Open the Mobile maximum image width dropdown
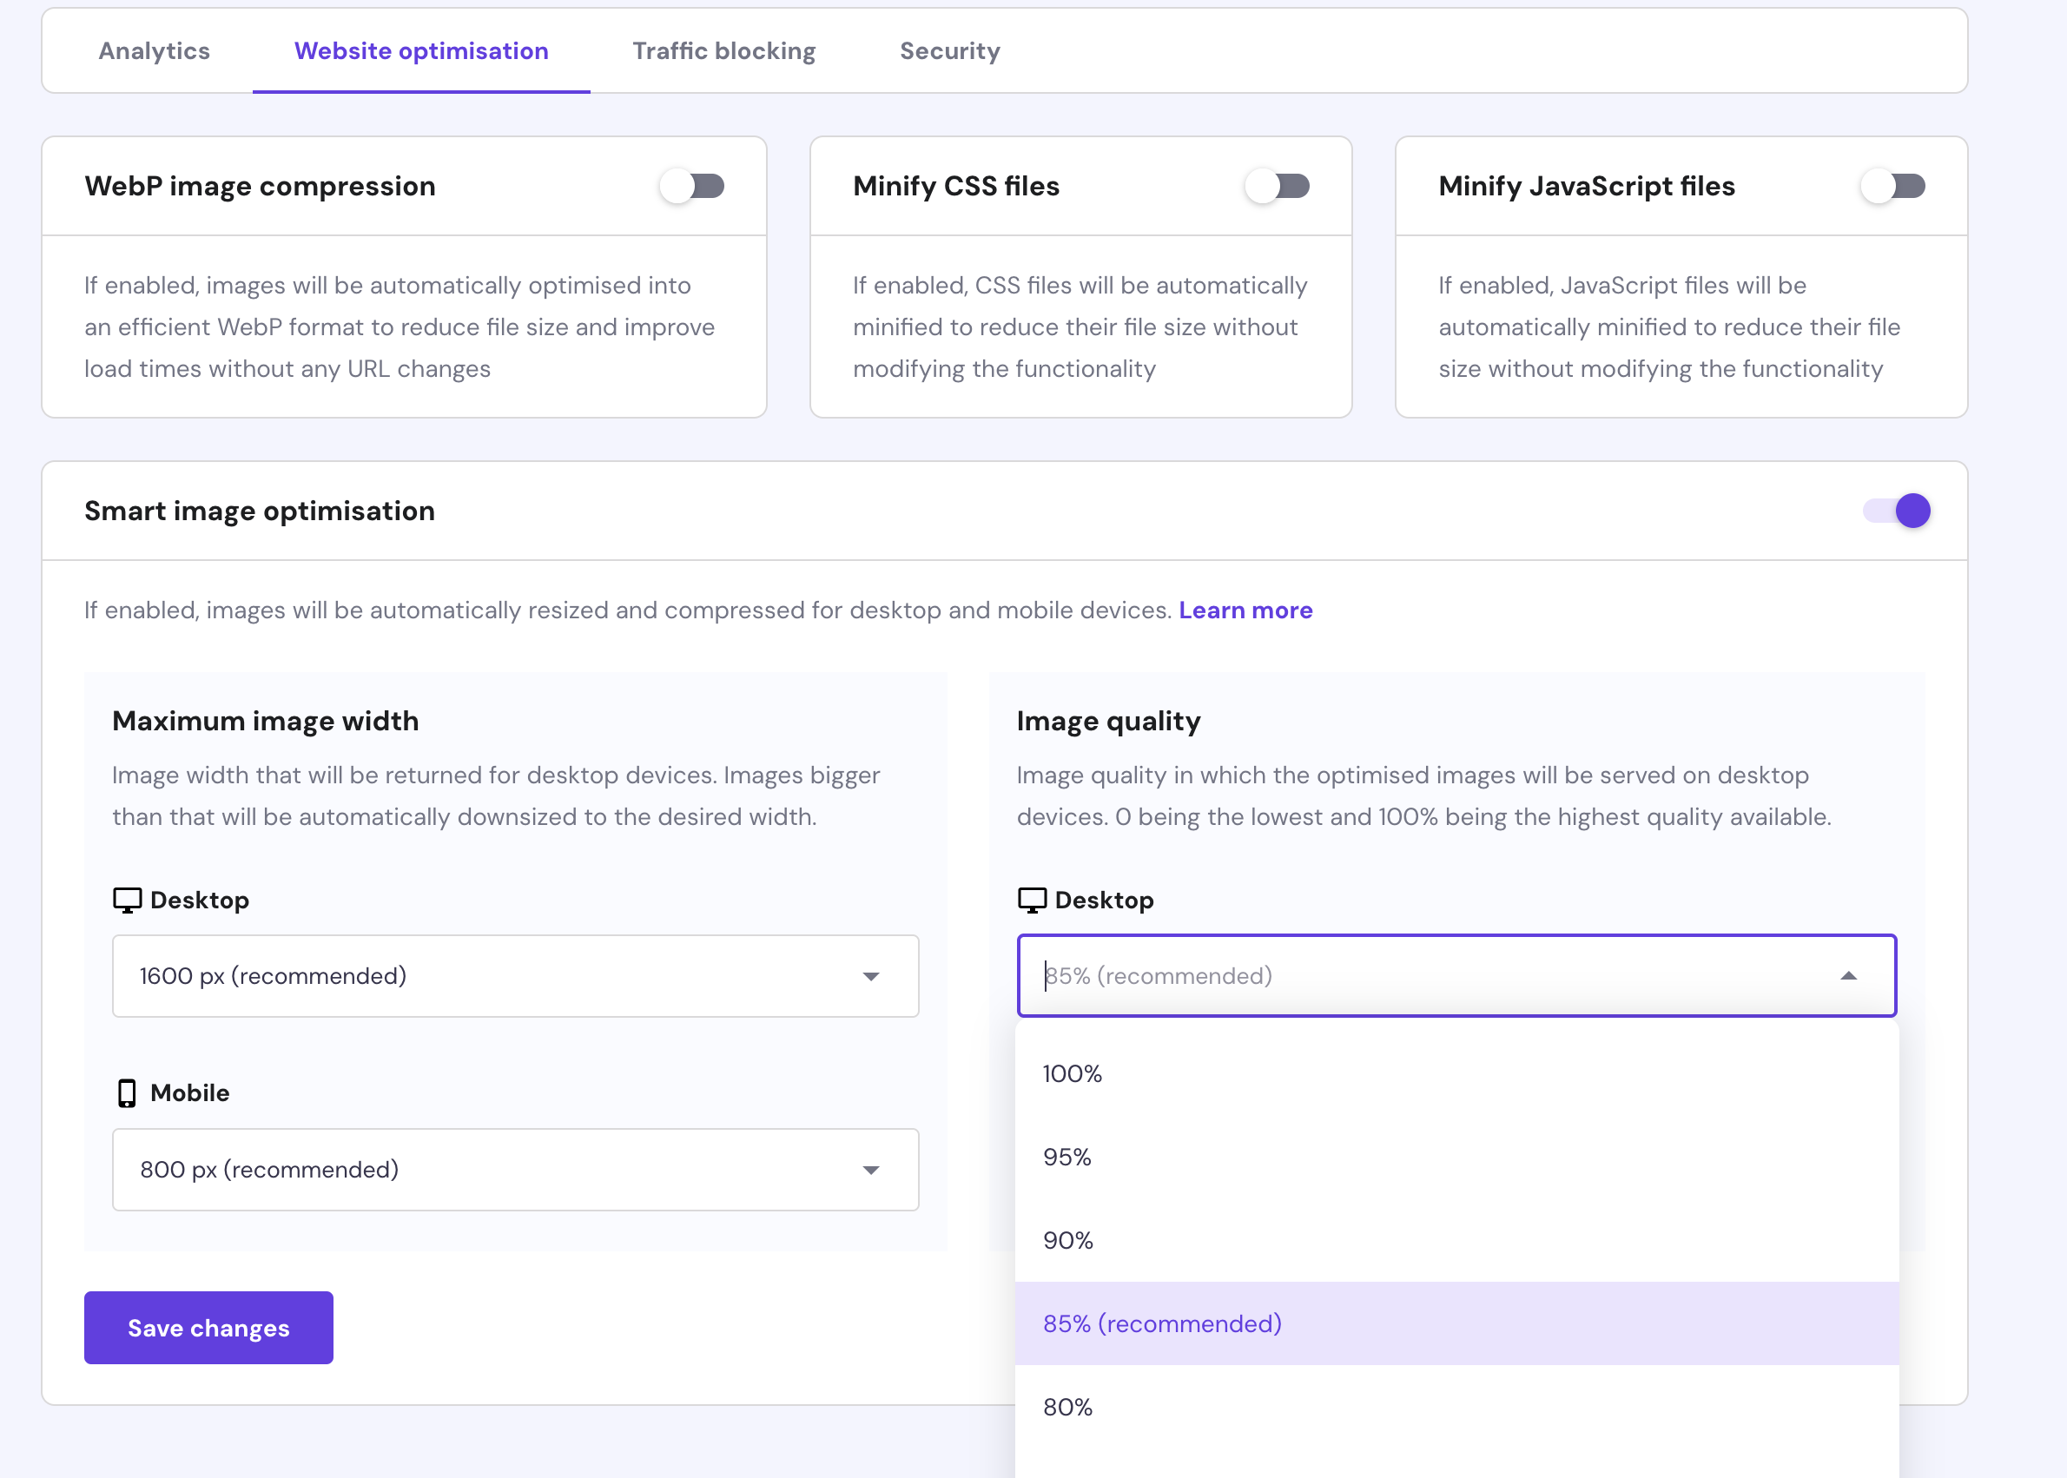Screen dimensions: 2067x1478 [515, 1170]
